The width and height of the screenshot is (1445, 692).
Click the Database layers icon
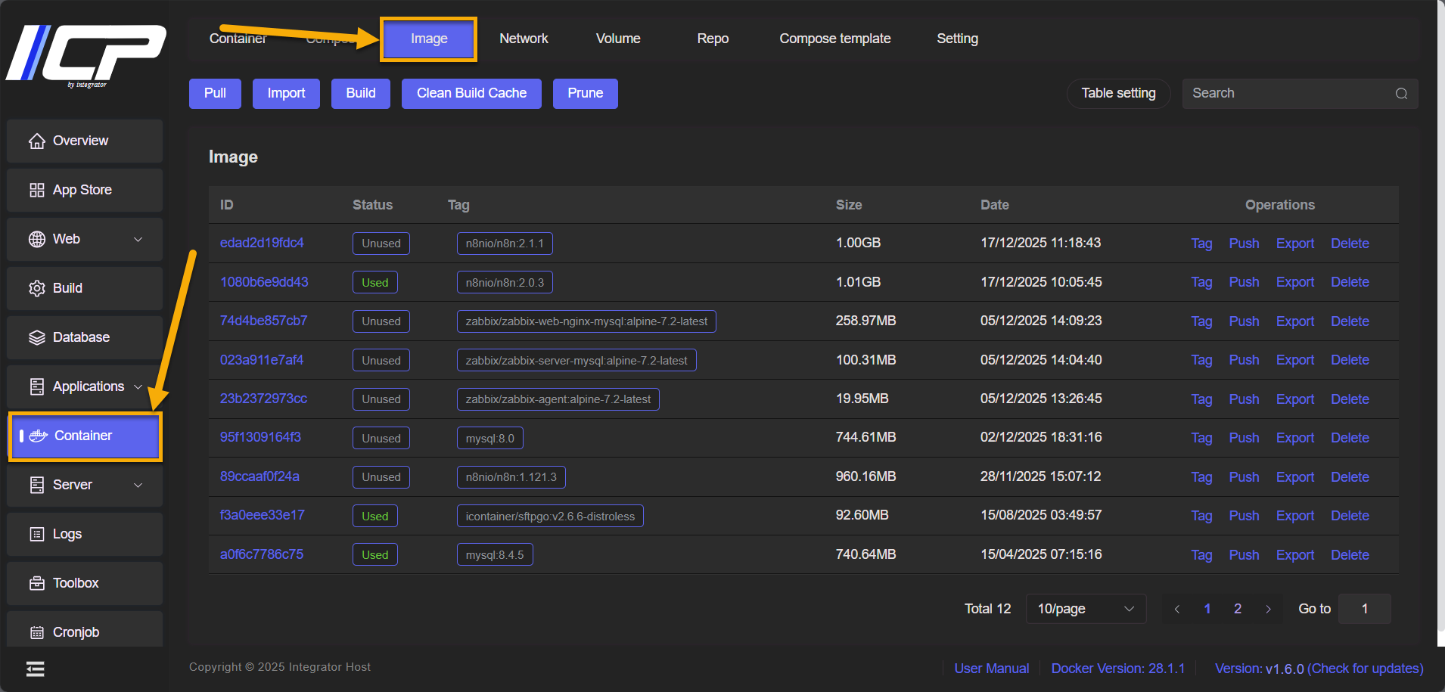(x=36, y=337)
